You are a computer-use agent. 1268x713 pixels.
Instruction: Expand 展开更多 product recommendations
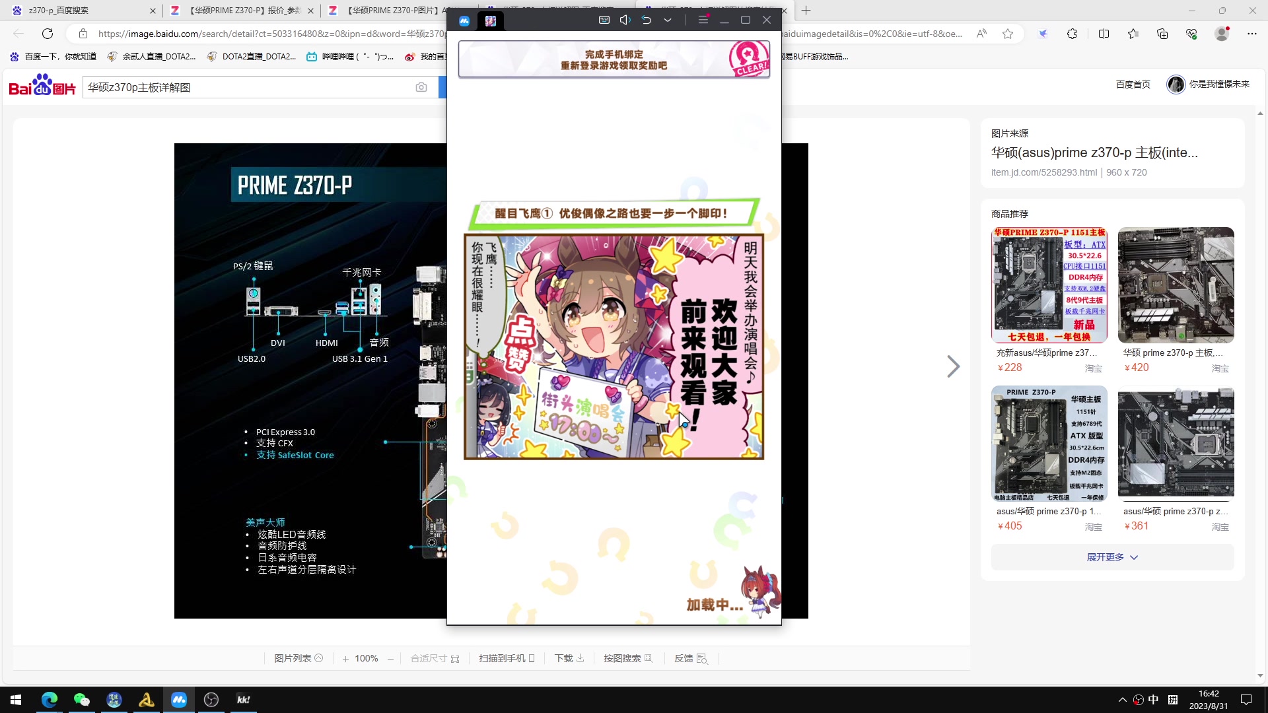tap(1112, 557)
